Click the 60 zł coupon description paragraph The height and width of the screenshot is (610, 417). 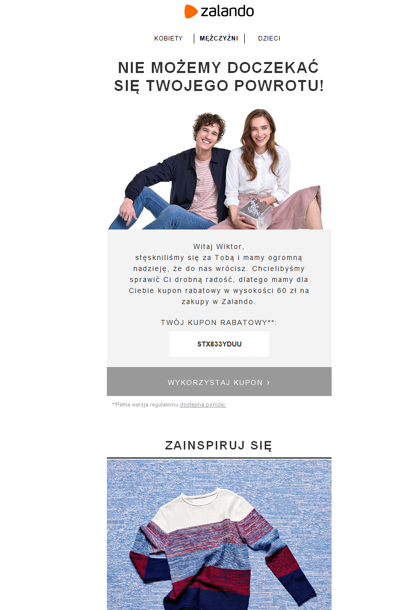(219, 279)
